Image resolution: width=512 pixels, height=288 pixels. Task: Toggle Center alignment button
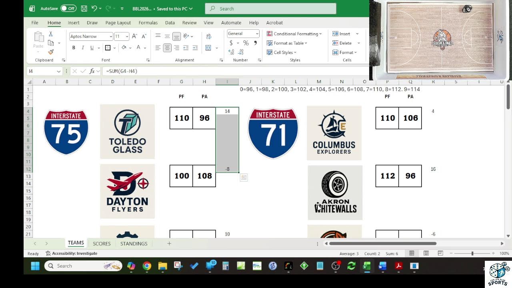coord(167,48)
